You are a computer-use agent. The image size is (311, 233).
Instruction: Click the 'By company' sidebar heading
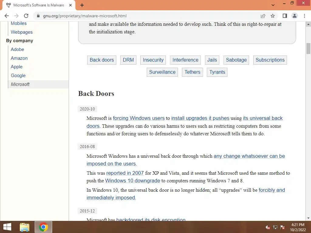(19, 41)
